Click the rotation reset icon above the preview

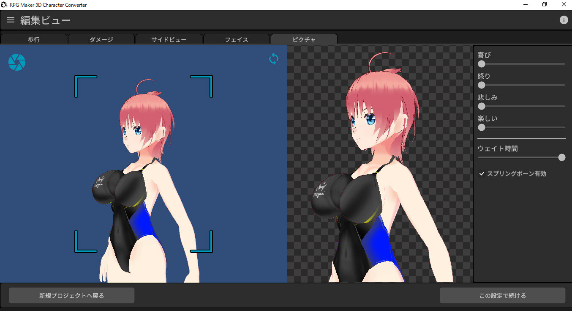pyautogui.click(x=273, y=59)
